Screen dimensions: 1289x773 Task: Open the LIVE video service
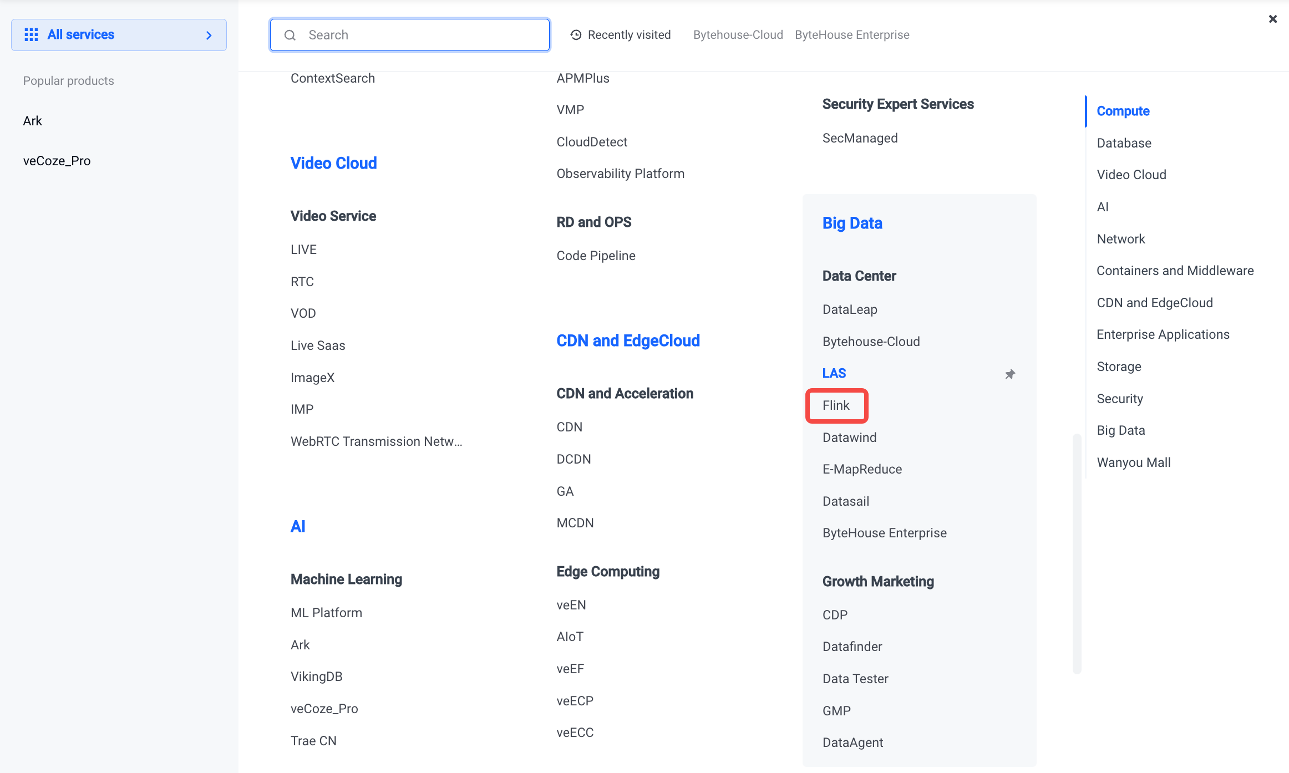[303, 250]
